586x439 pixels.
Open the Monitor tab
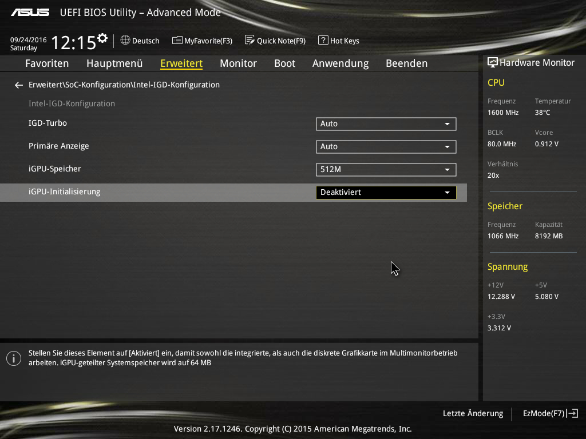pos(239,63)
